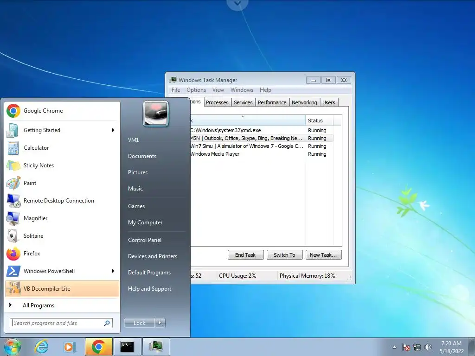Sort tasks via the Task column header
The width and height of the screenshot is (475, 356).
click(247, 121)
